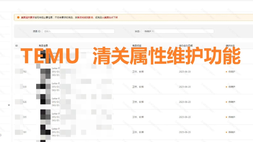Image resolution: width=253 pixels, height=142 pixels.
Task: Open the 状态 filter dropdown
Action: point(178,31)
